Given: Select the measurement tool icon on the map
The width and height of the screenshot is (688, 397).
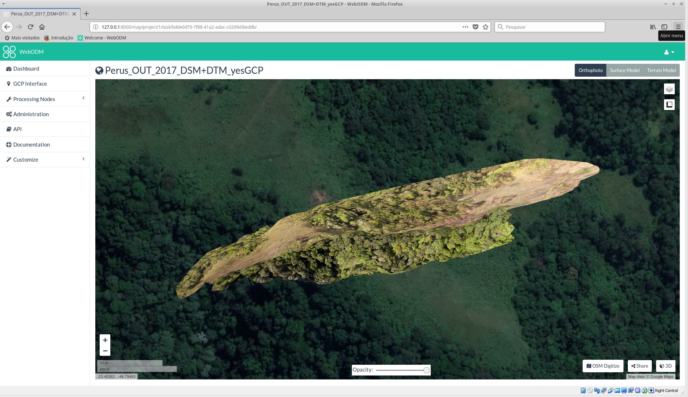Looking at the screenshot, I should click(x=669, y=105).
